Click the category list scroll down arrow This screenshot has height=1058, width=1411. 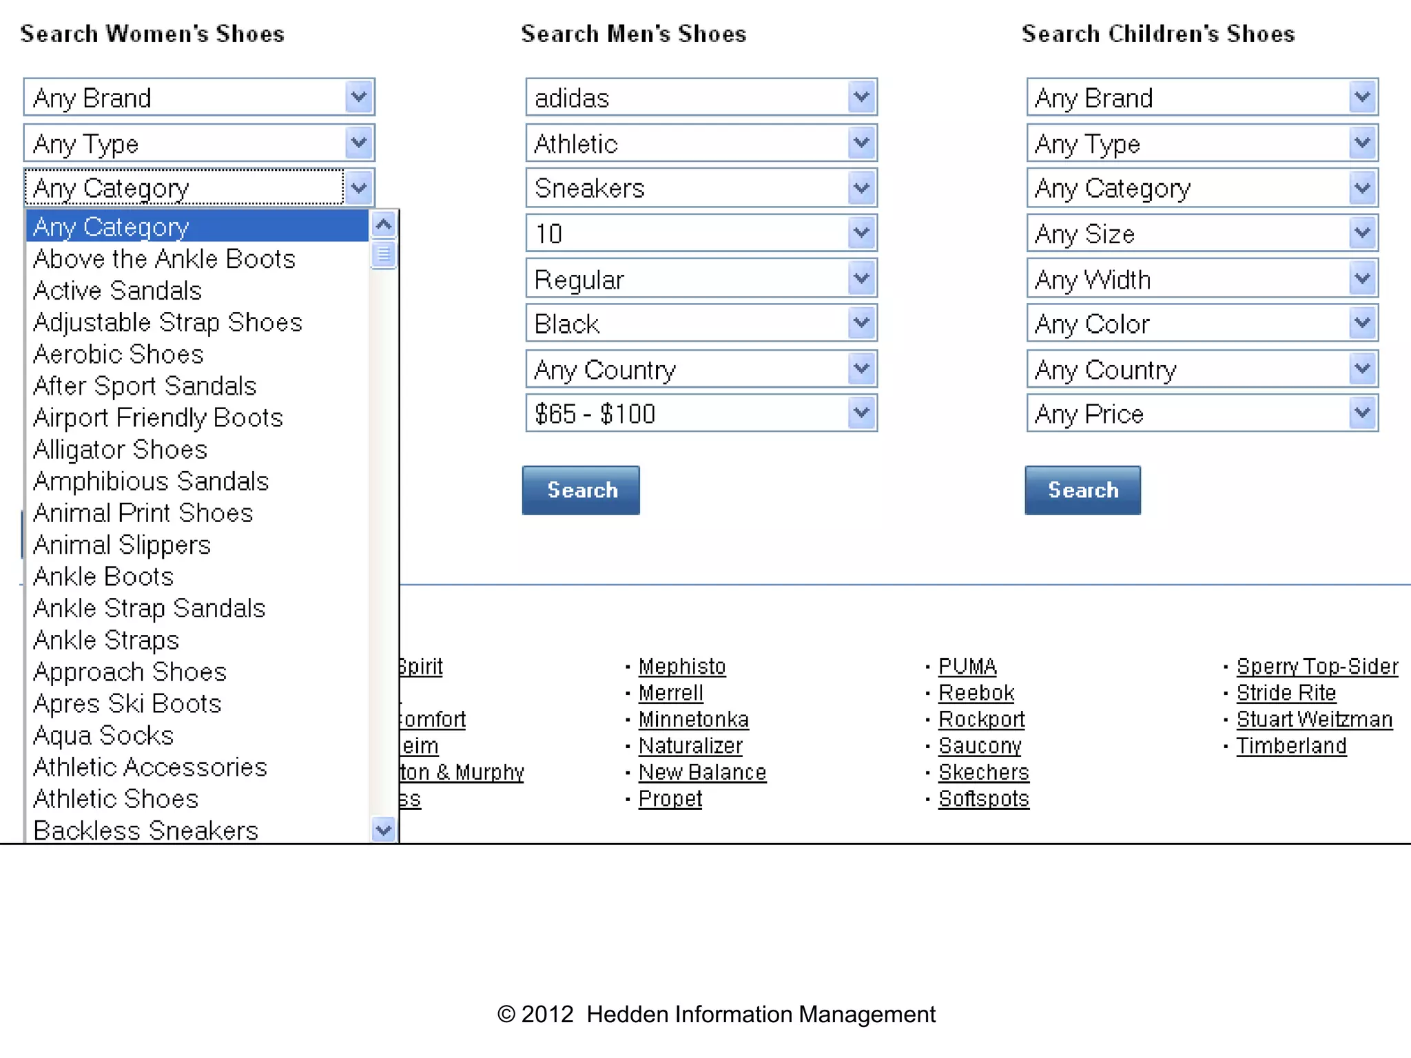(384, 829)
